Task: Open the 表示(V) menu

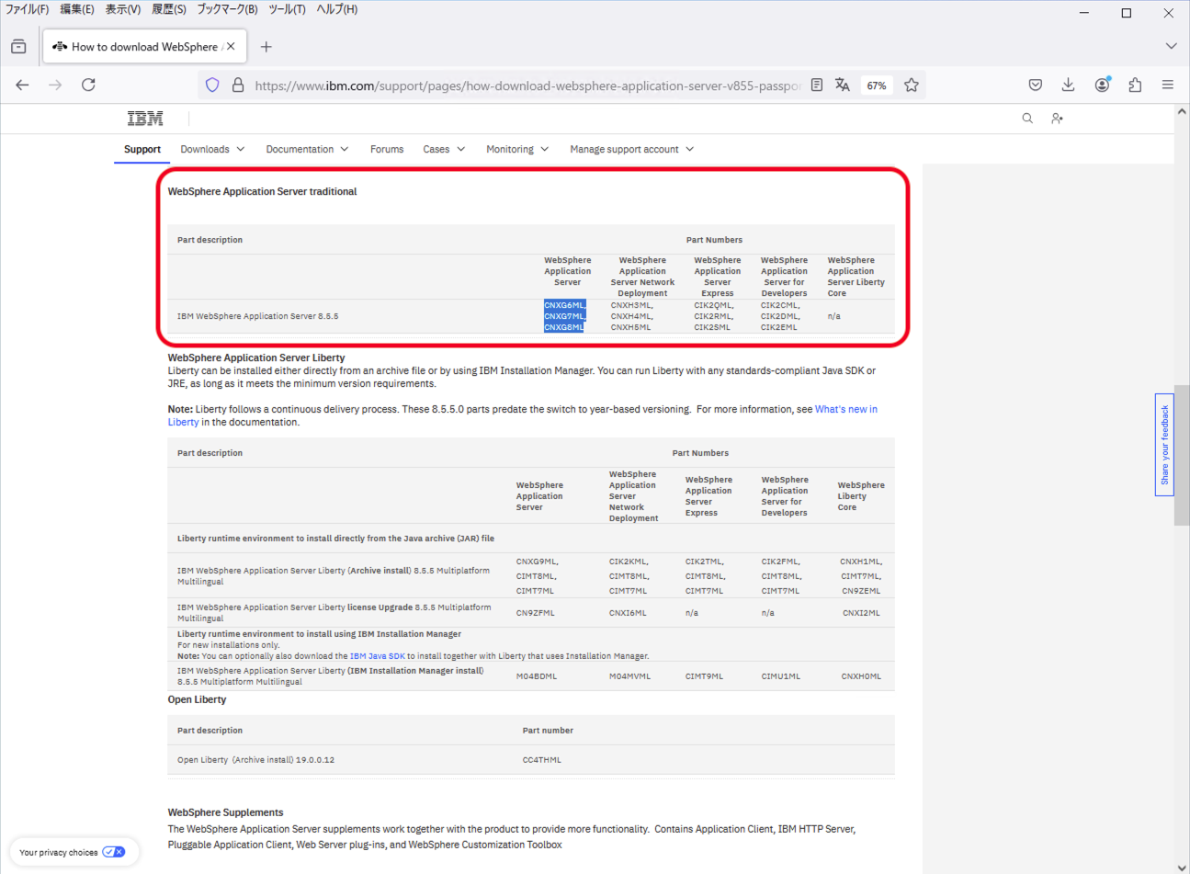Action: (x=123, y=9)
